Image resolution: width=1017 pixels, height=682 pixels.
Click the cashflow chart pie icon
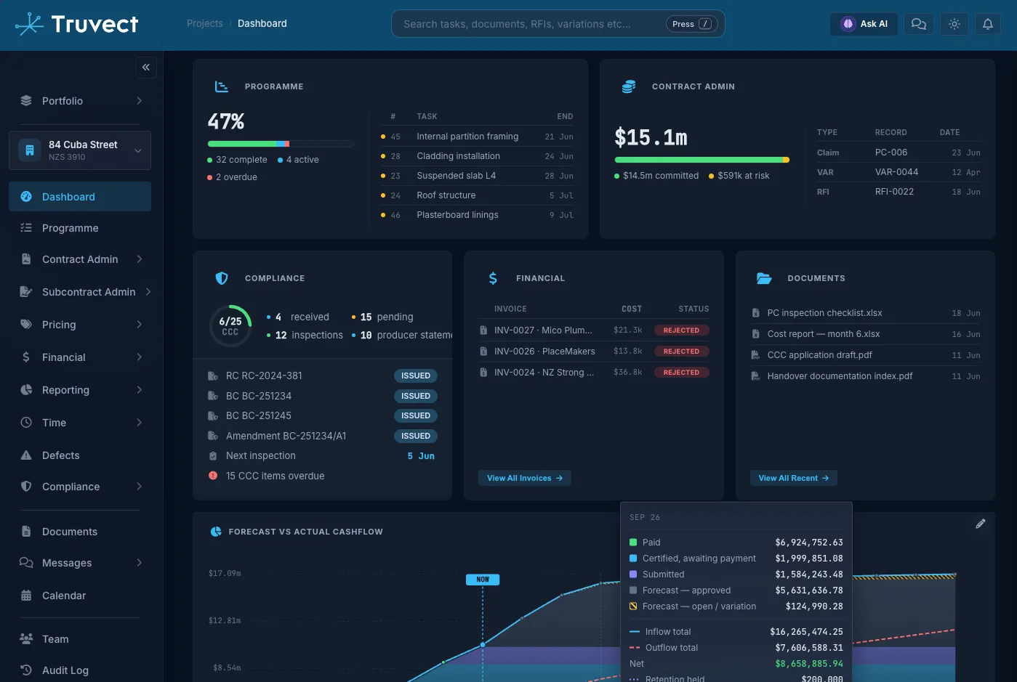(x=216, y=532)
